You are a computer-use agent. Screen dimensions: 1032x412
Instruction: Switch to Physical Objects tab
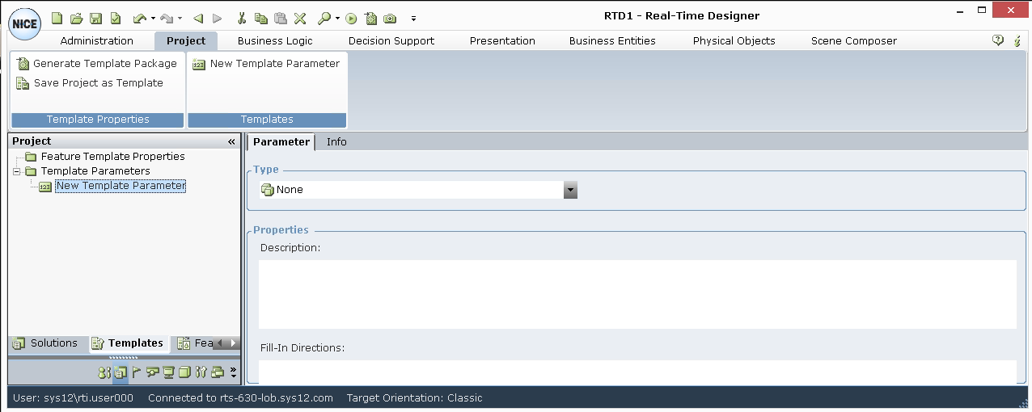point(734,40)
